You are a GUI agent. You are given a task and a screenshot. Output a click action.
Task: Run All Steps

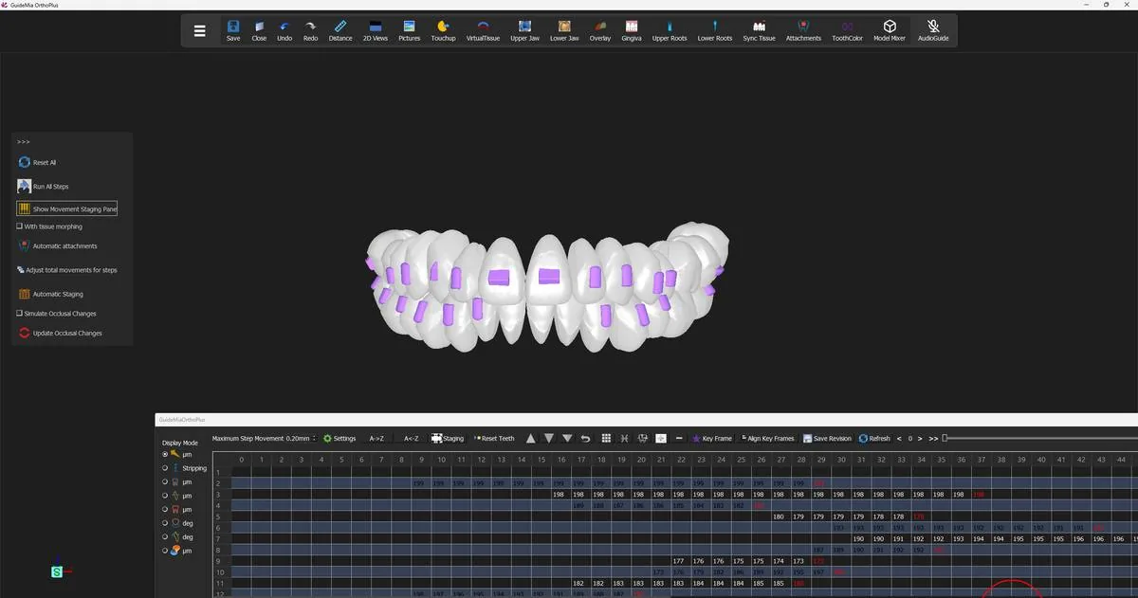click(x=44, y=187)
